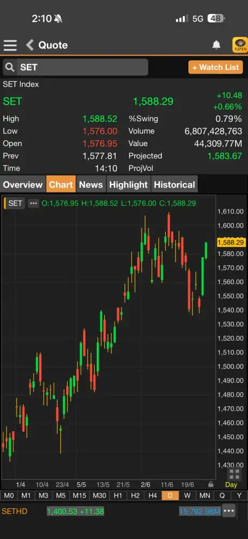The image size is (248, 539).
Task: Tap the 1,588.29 price marker on axis
Action: (231, 243)
